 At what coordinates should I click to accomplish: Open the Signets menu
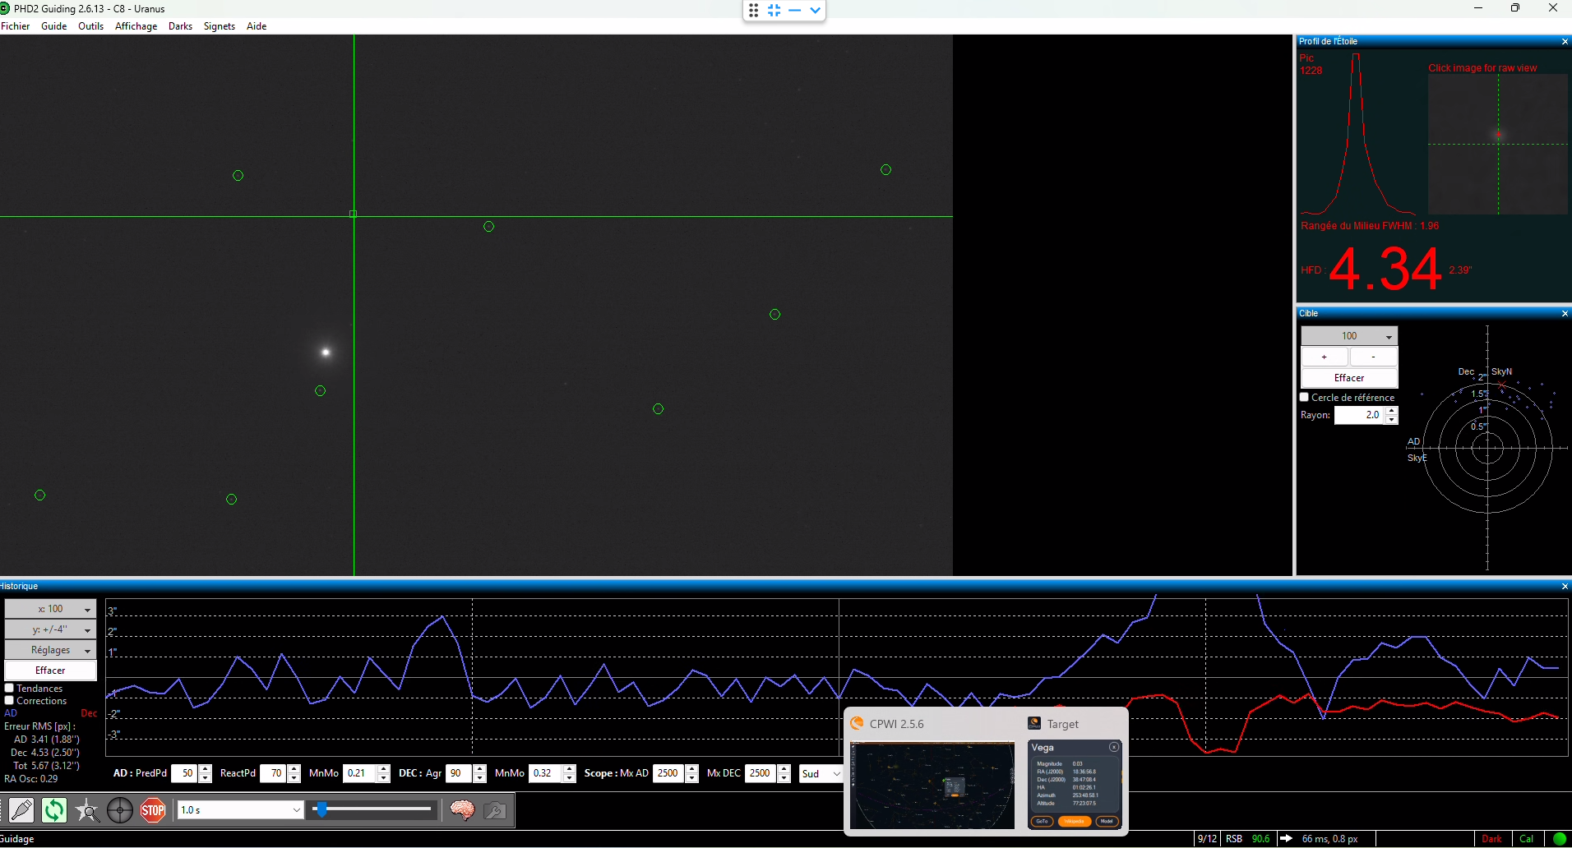pyautogui.click(x=220, y=26)
